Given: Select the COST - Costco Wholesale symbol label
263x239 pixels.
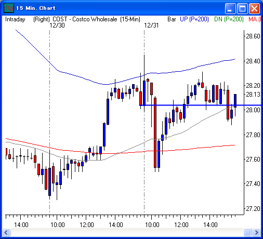Looking at the screenshot, I should pyautogui.click(x=85, y=19).
